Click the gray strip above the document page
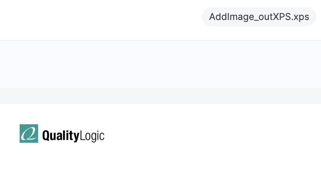The height and width of the screenshot is (196, 321). coord(160,96)
